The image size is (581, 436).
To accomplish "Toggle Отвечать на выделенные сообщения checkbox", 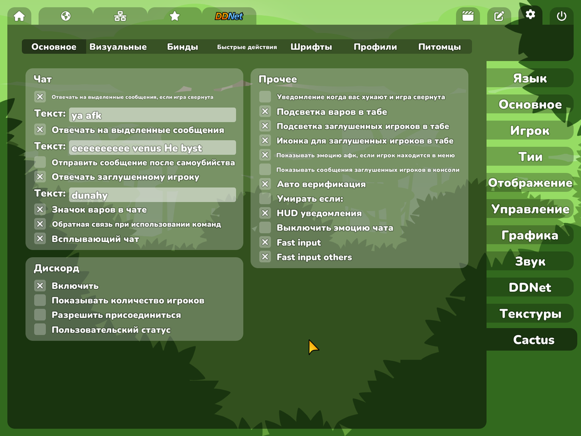I will tap(40, 129).
